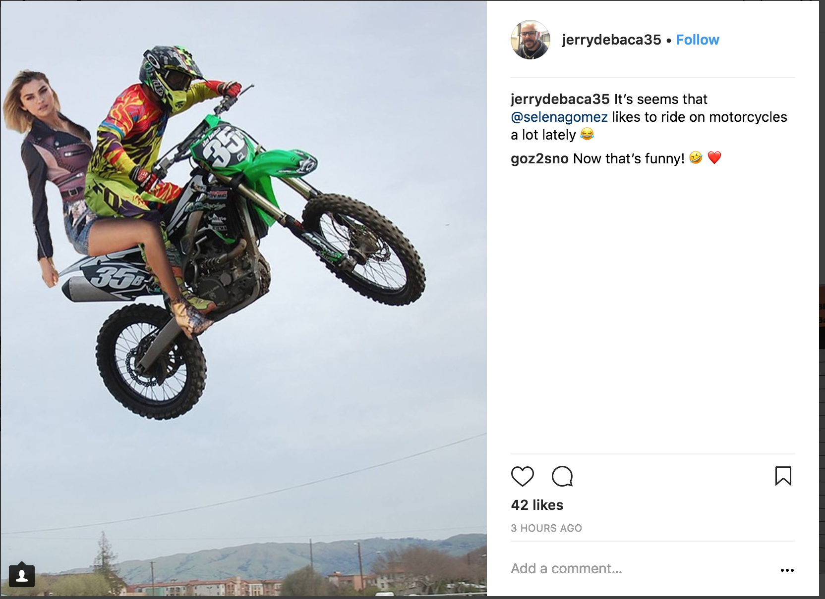Click the rider's helmet in the photo
825x599 pixels.
170,75
